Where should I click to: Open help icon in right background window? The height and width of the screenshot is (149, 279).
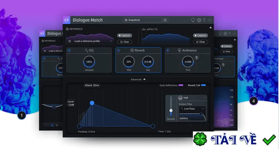[230, 33]
